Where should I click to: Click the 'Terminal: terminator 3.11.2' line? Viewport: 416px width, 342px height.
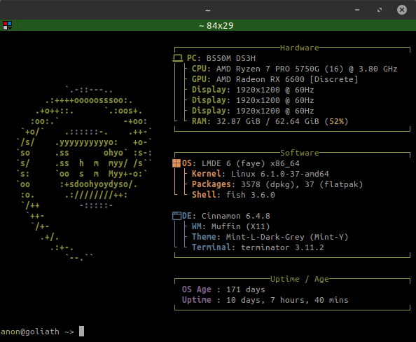click(258, 247)
